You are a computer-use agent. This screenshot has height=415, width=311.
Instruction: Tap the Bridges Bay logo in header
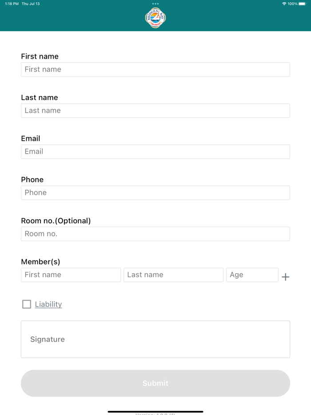tap(155, 18)
